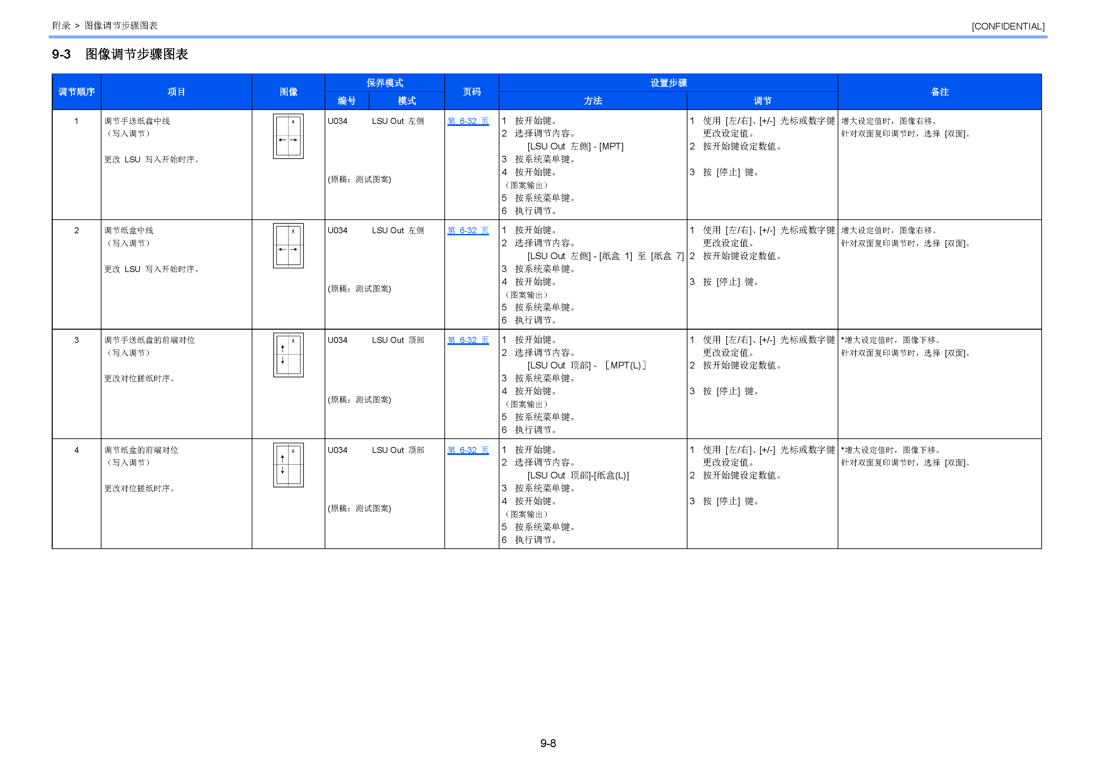Select the 设置步骤 header cell
This screenshot has height=775, width=1097.
coord(669,83)
